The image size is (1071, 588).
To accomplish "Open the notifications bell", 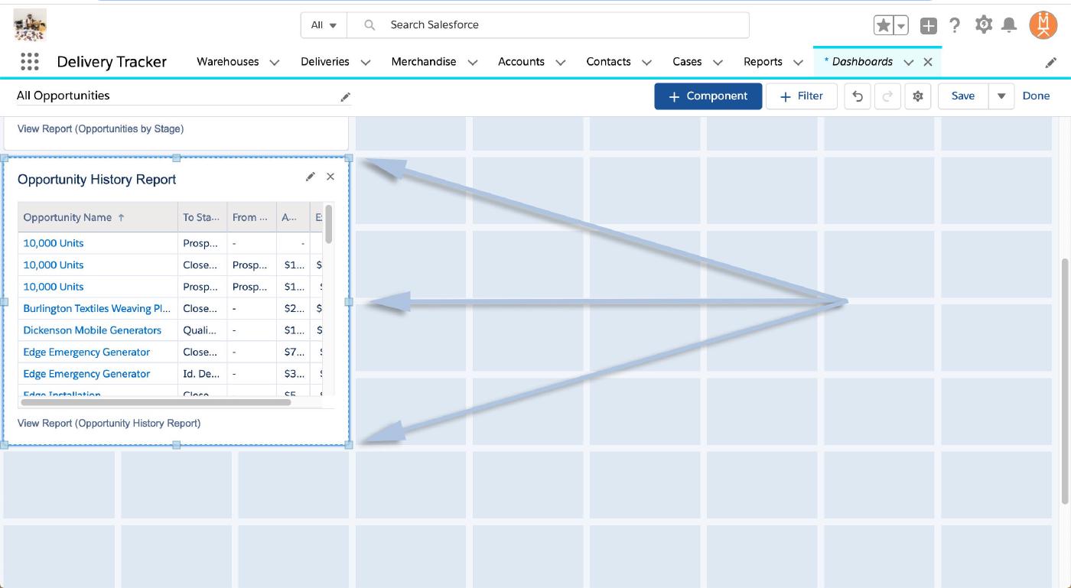I will (x=1009, y=25).
